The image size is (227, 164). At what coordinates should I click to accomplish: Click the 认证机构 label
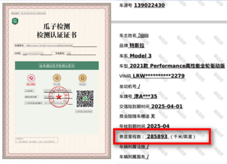pos(30,91)
